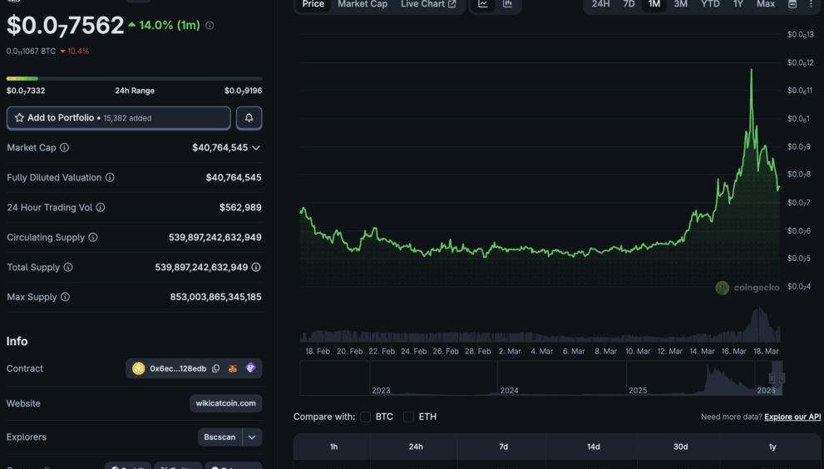824x469 pixels.
Task: Switch to candlestick chart view icon
Action: [507, 4]
